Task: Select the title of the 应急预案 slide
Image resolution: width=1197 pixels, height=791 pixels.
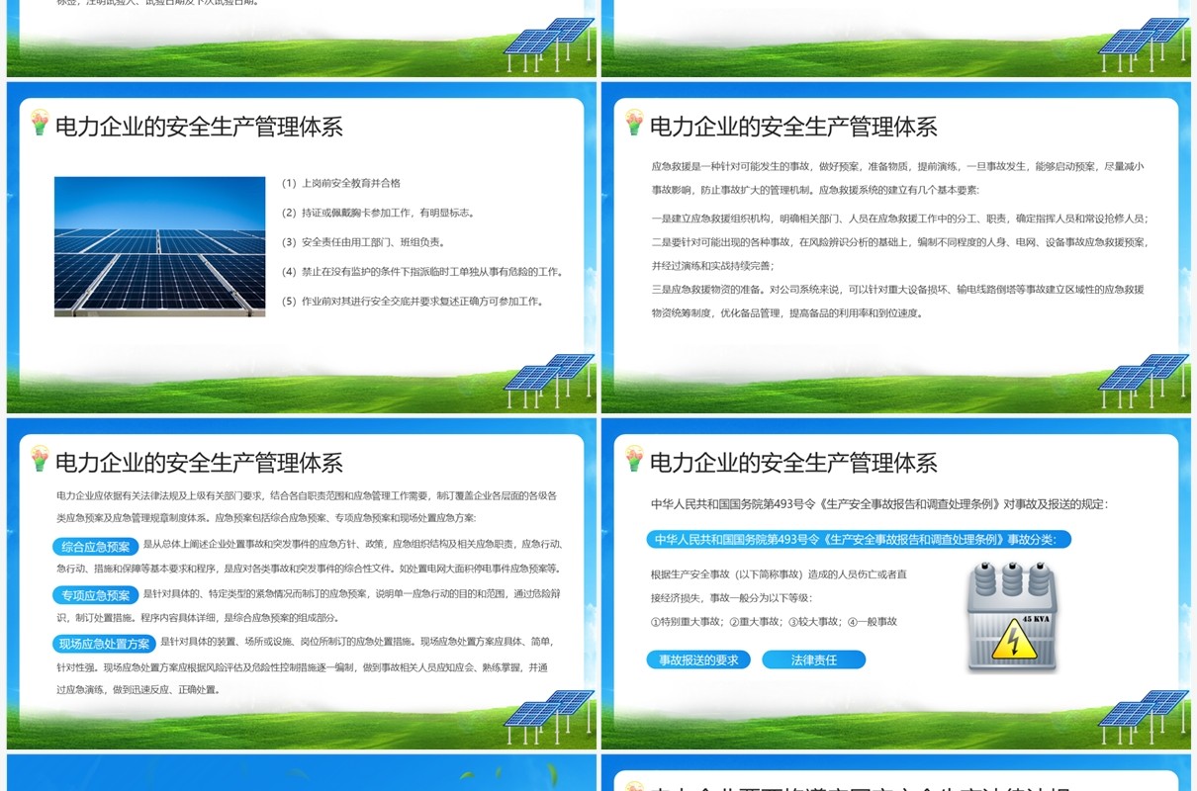Action: point(199,463)
